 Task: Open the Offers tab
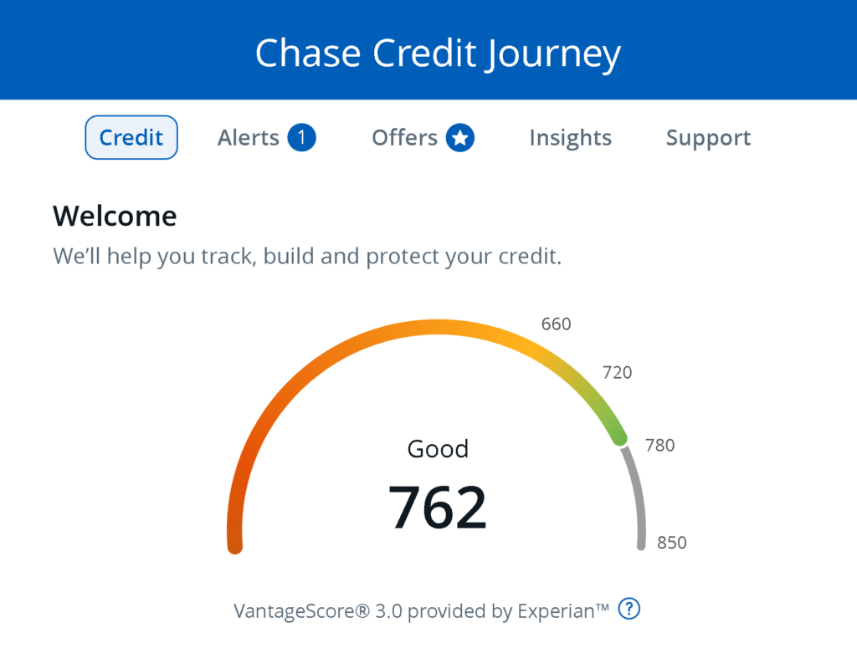tap(404, 138)
